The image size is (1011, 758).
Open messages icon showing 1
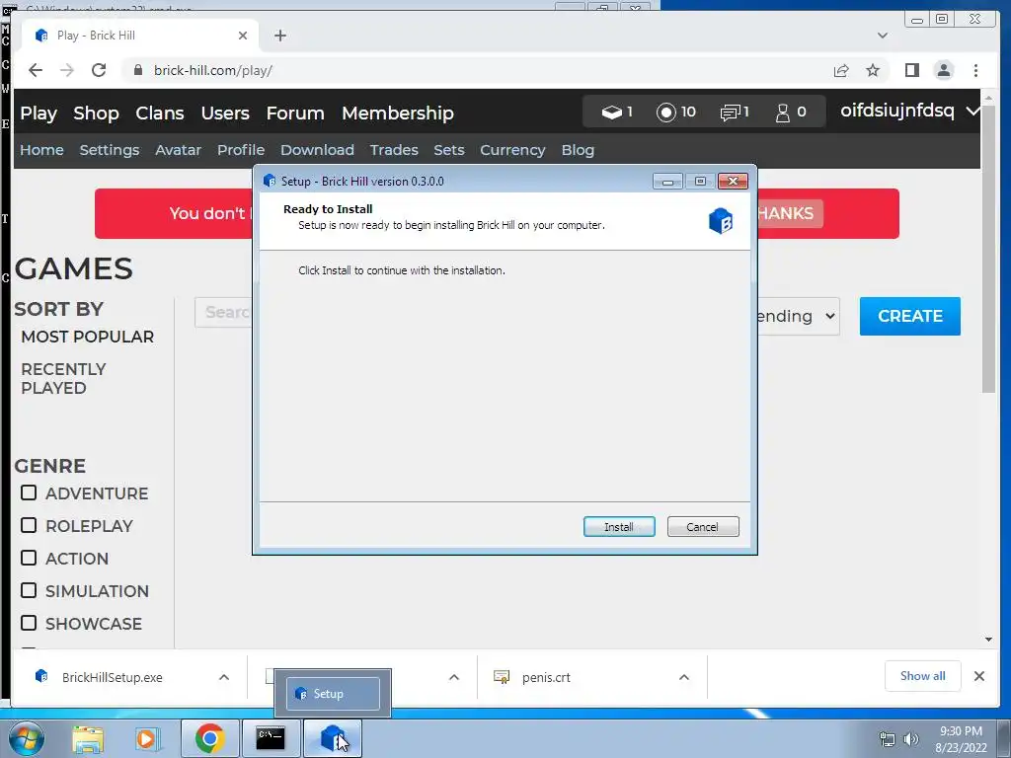pos(730,113)
